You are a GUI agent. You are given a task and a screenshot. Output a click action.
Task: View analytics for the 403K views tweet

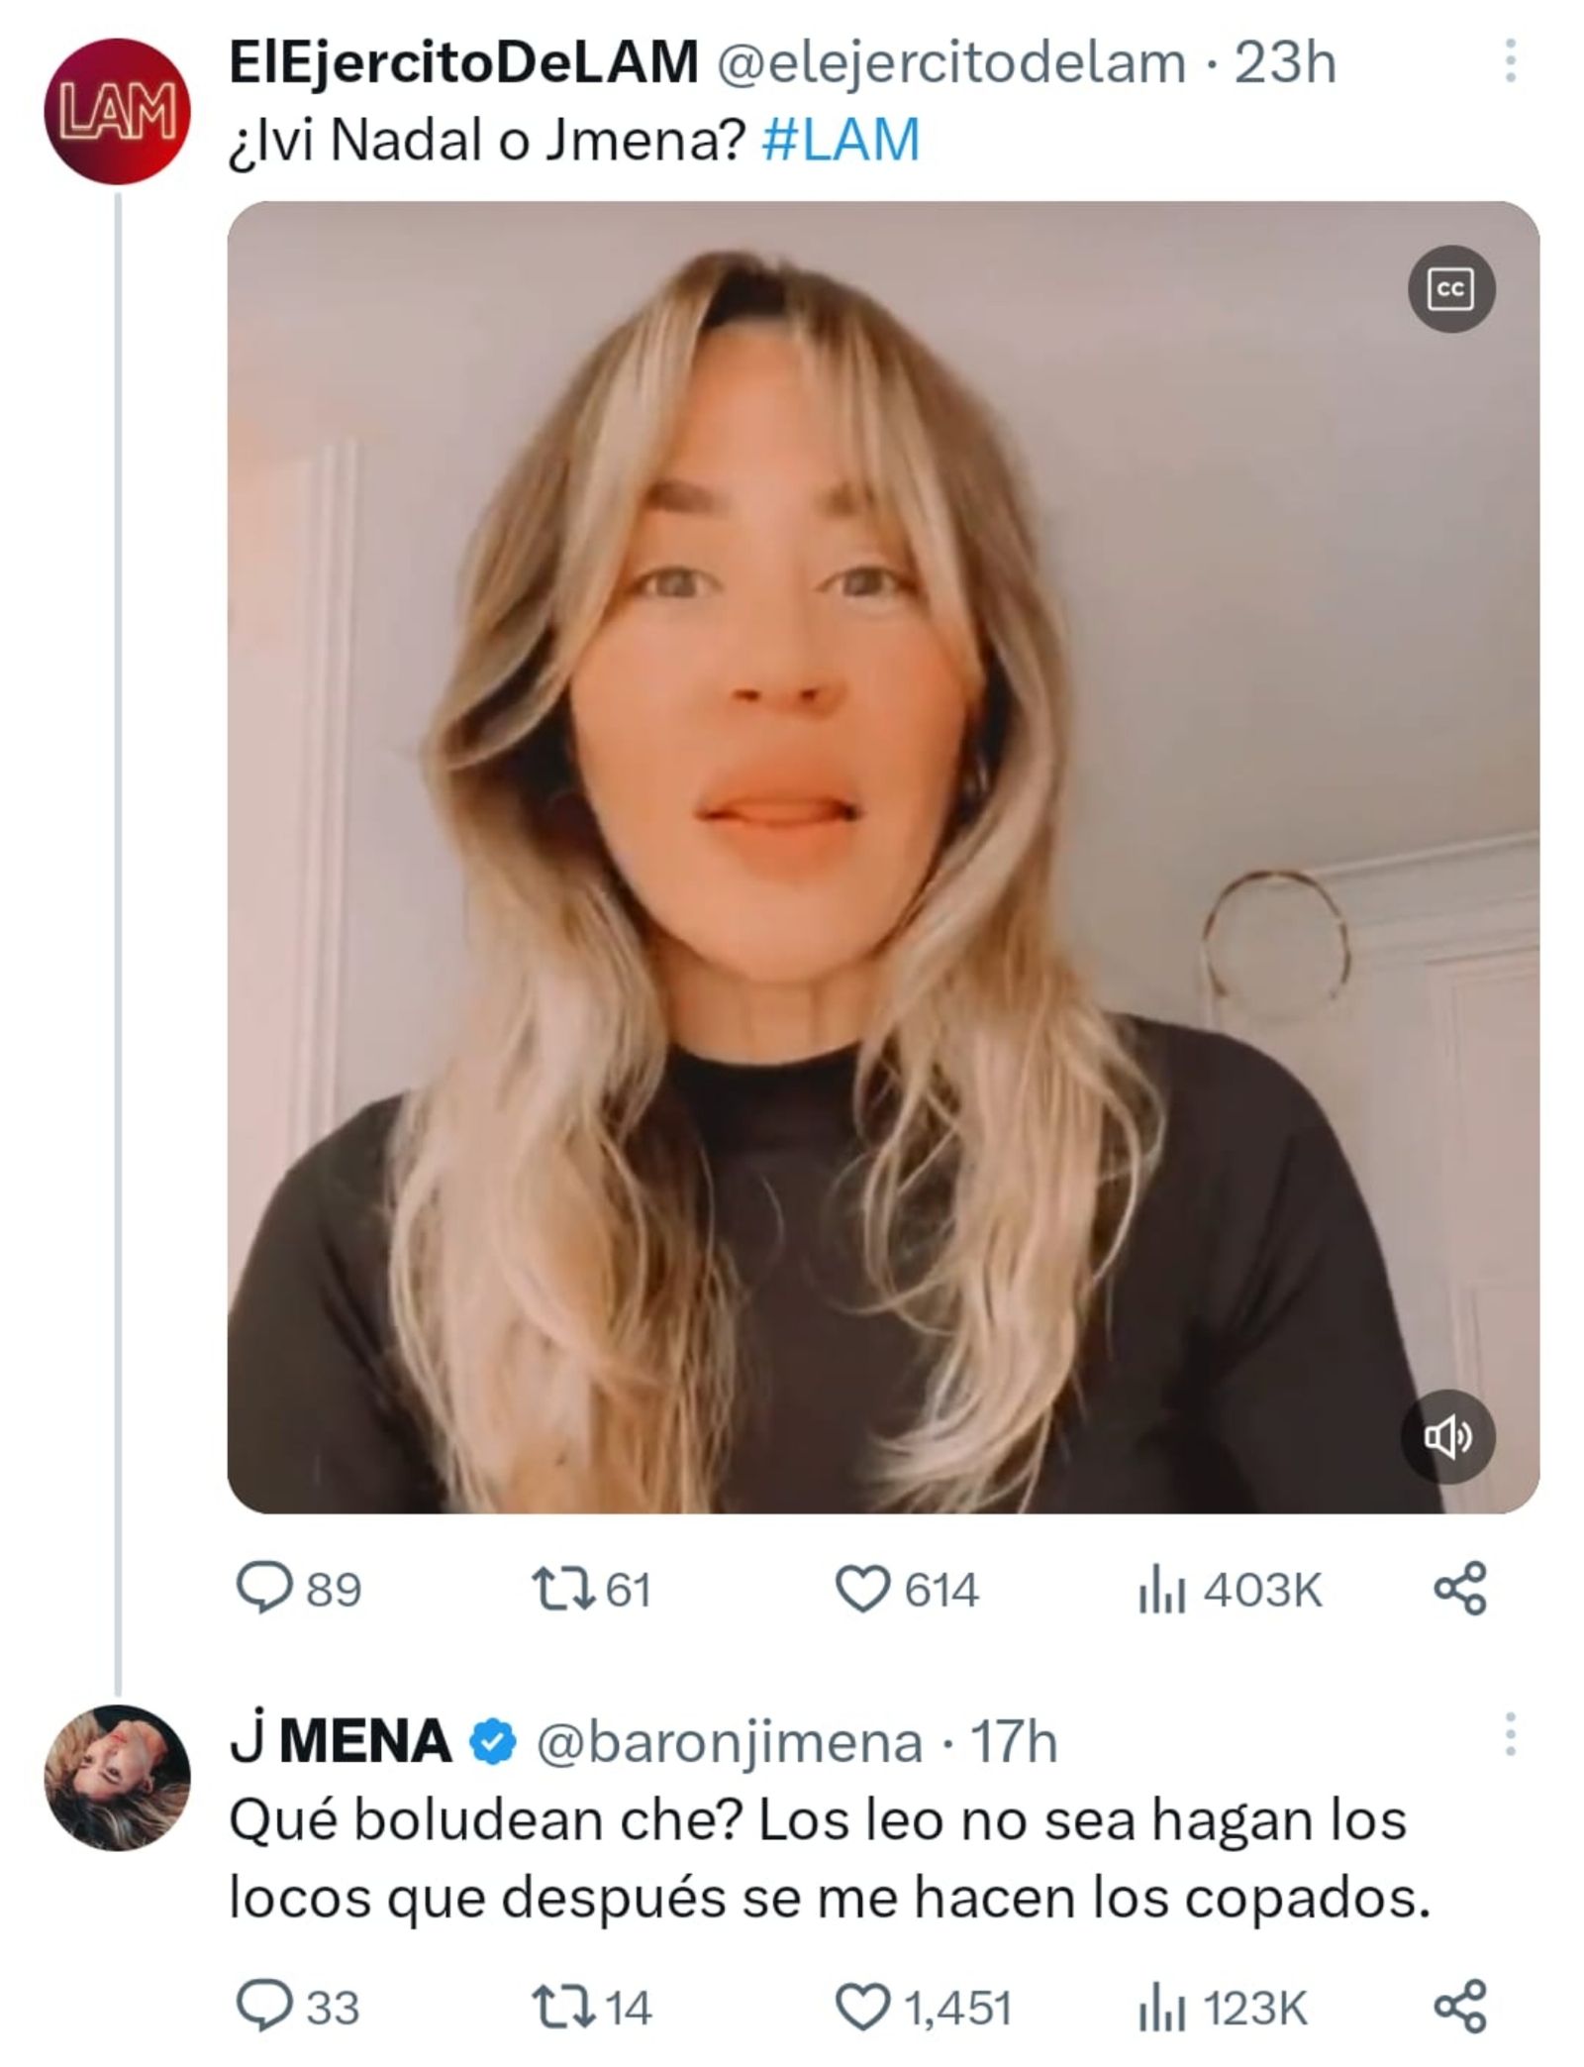pyautogui.click(x=1161, y=1590)
